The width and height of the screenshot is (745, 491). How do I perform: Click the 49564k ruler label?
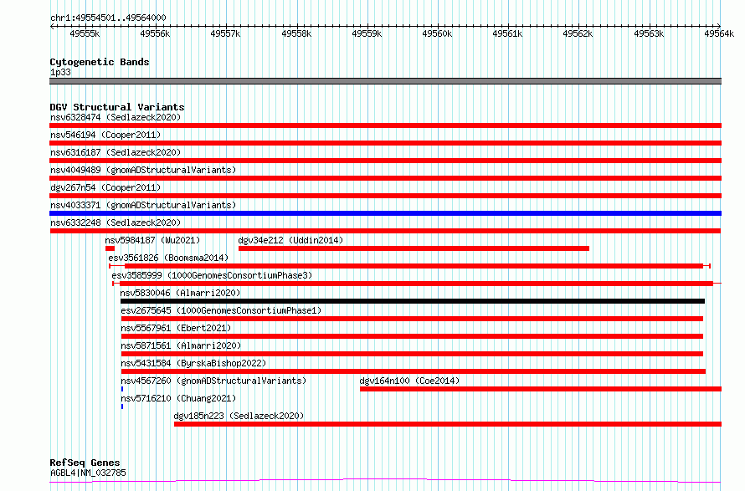coord(719,33)
